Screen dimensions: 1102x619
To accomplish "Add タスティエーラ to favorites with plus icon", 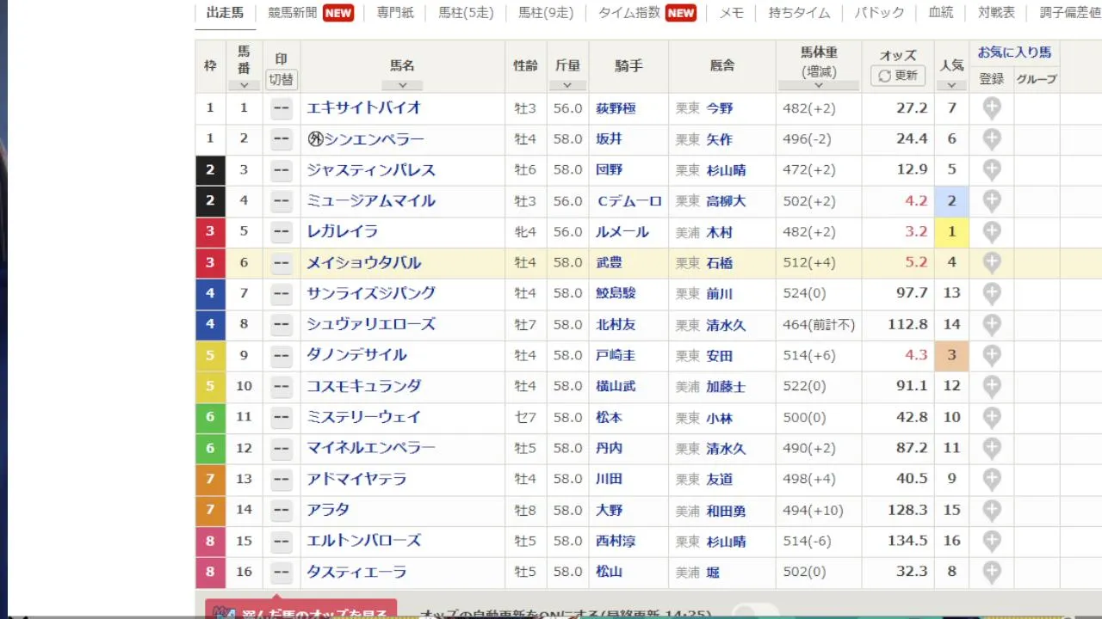I will click(992, 573).
